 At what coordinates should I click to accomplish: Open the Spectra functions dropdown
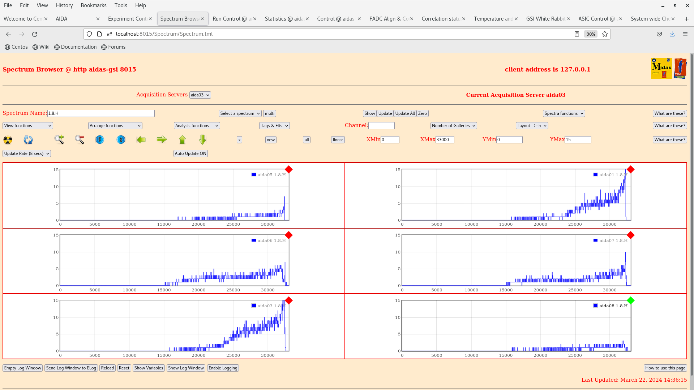tap(564, 113)
